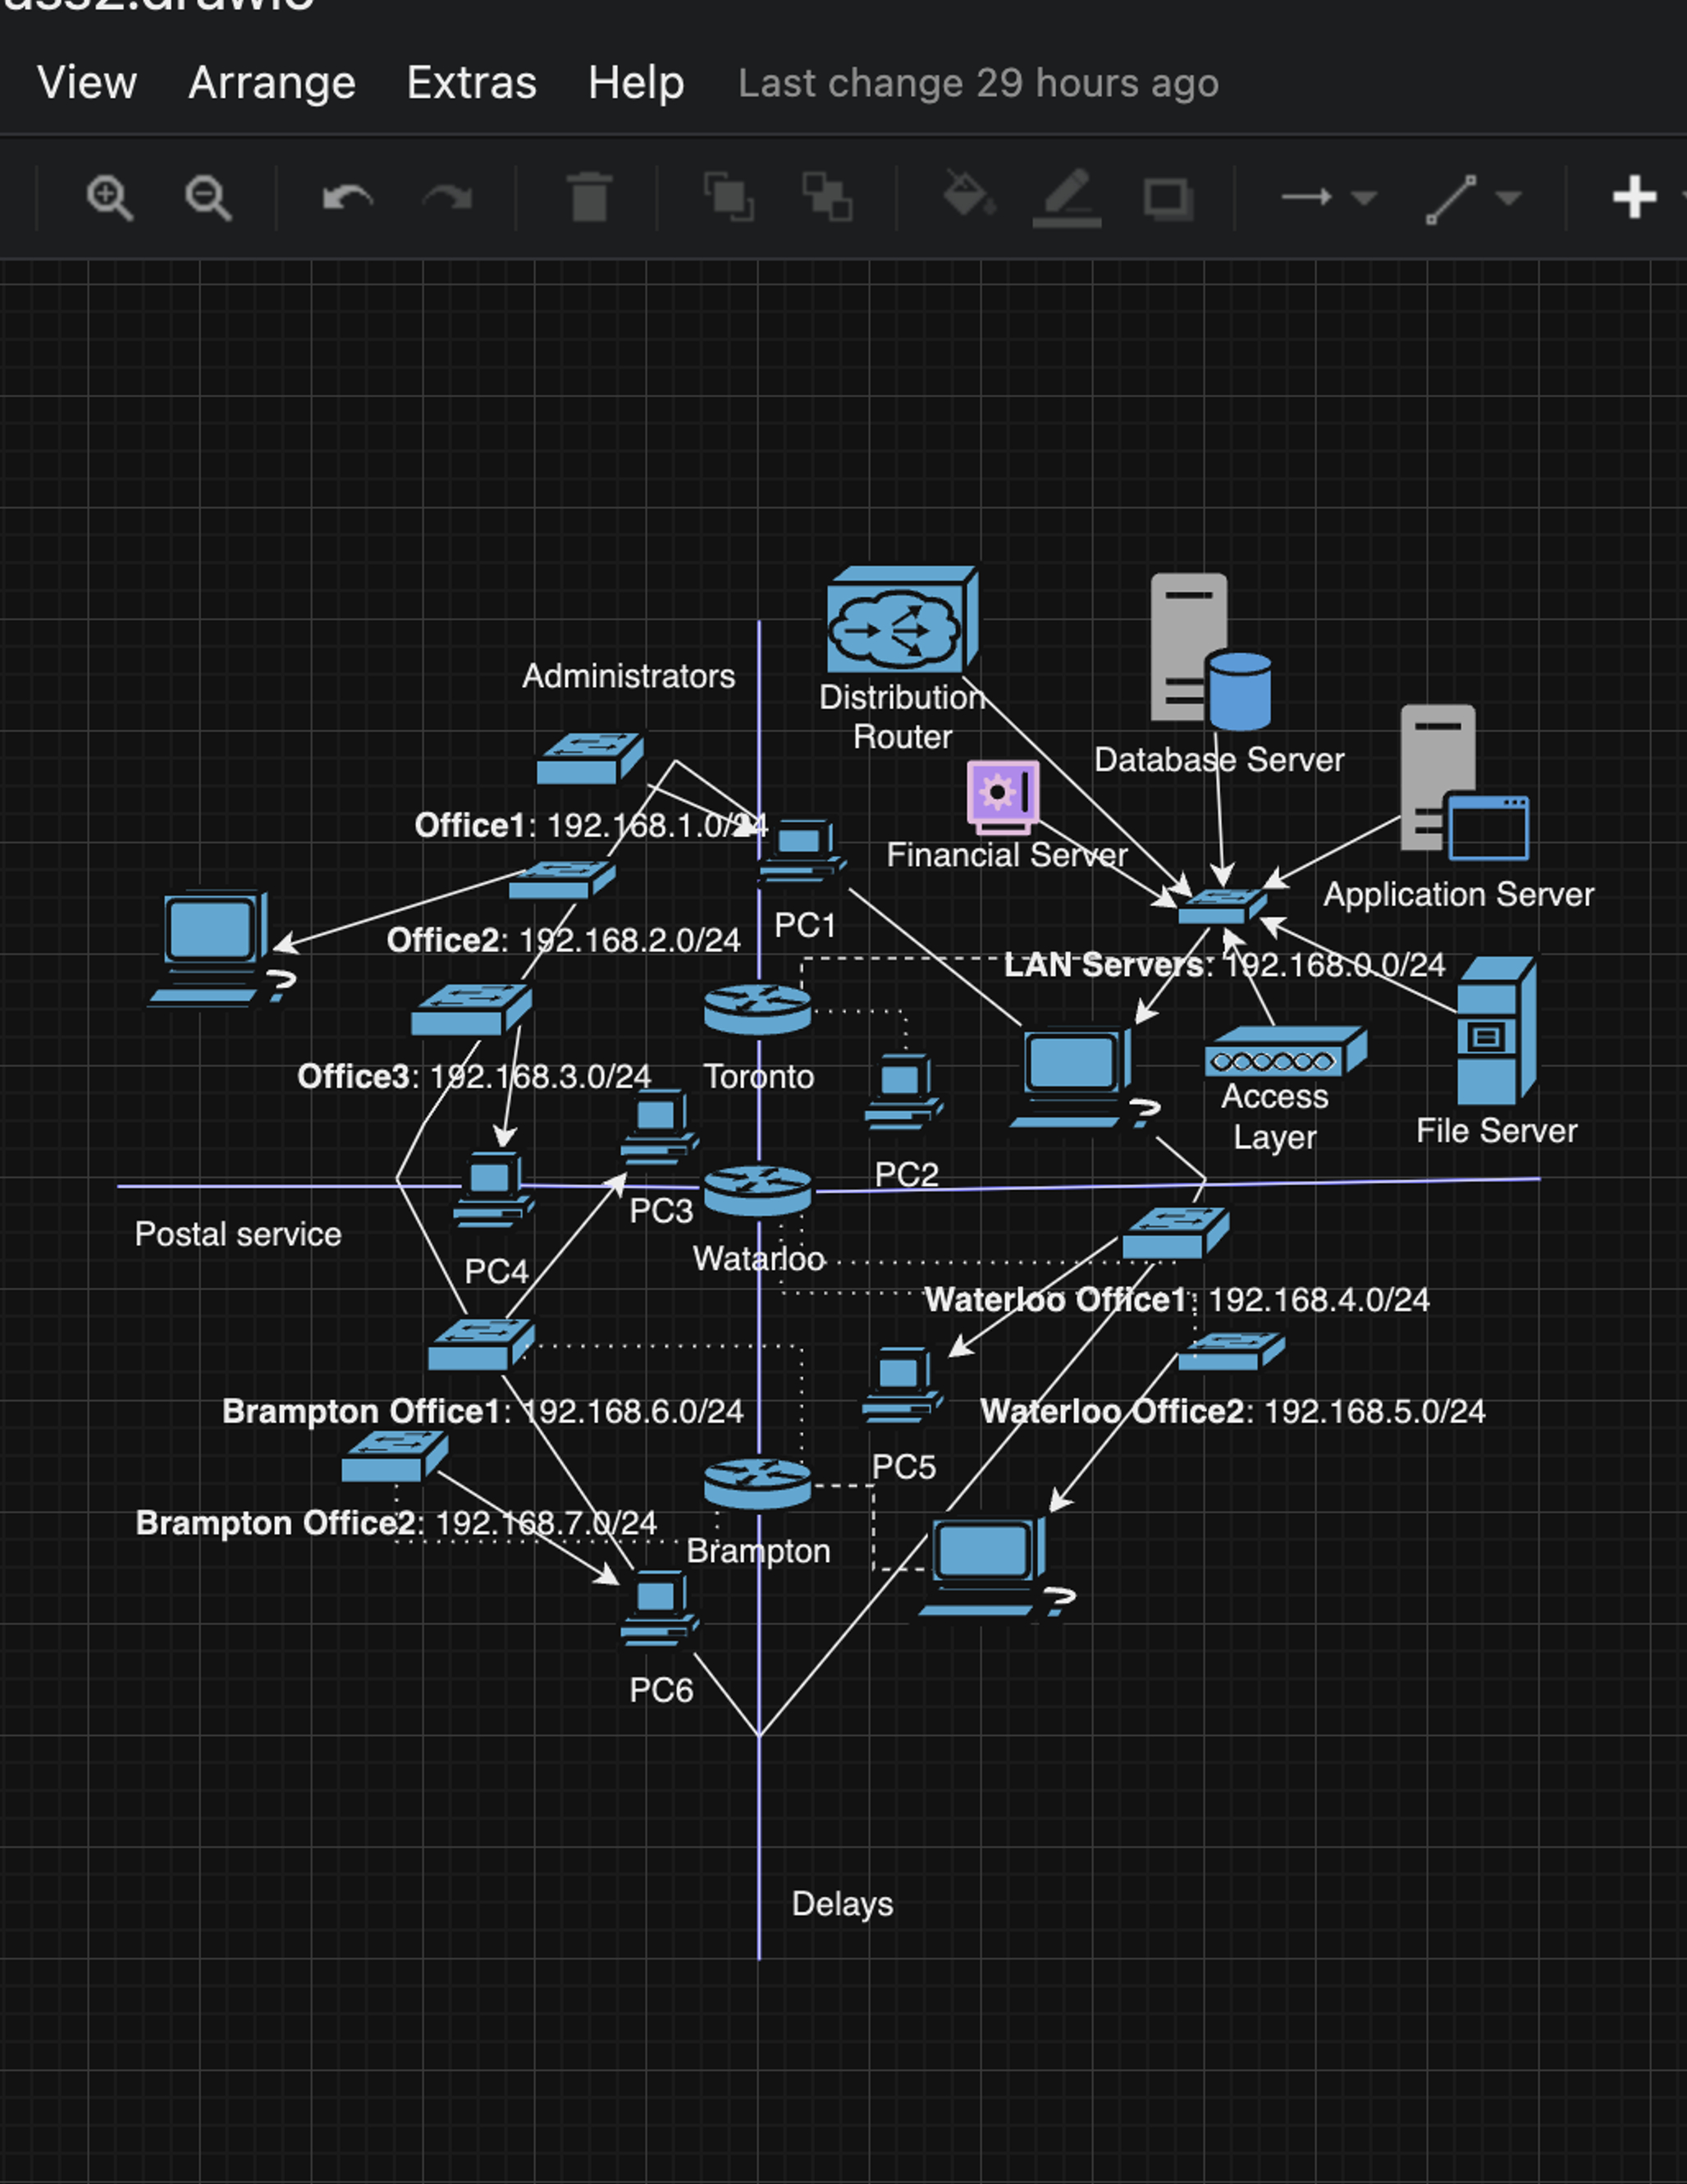Open the Fill Color picker
Viewport: 1687px width, 2184px height.
(x=968, y=196)
